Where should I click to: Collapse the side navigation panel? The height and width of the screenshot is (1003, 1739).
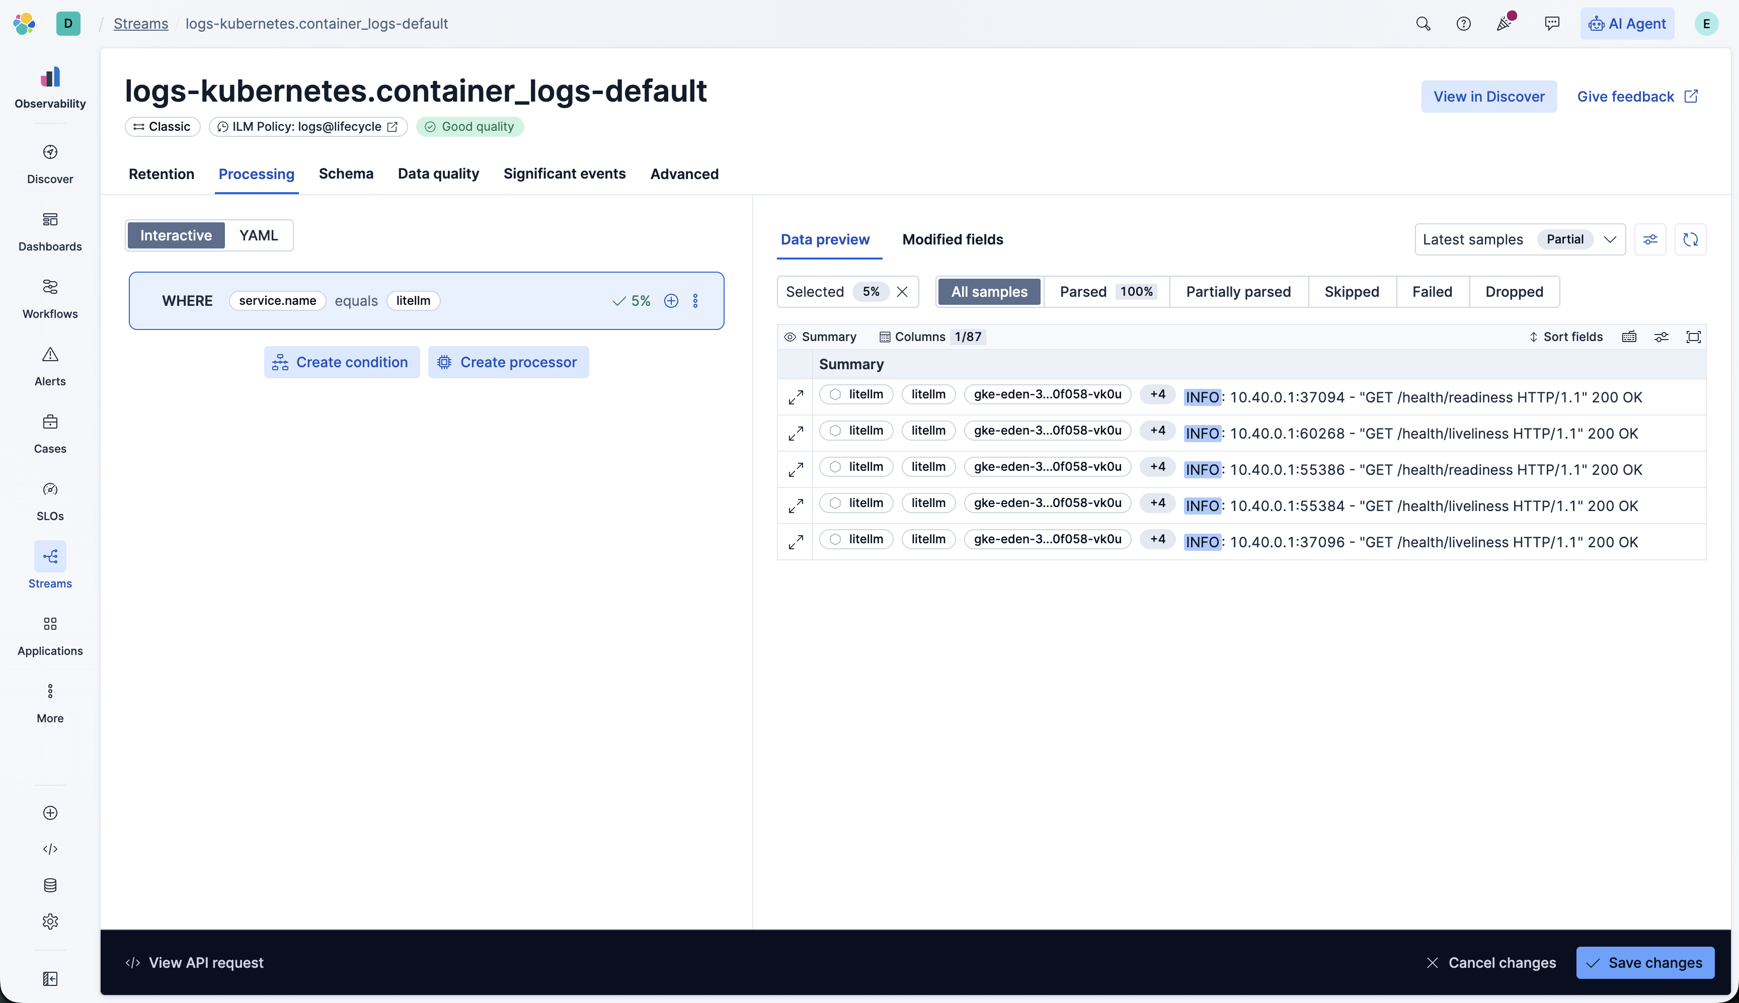pyautogui.click(x=50, y=979)
